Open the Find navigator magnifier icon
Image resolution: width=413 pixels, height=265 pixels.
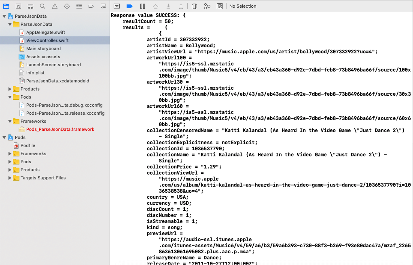[42, 6]
